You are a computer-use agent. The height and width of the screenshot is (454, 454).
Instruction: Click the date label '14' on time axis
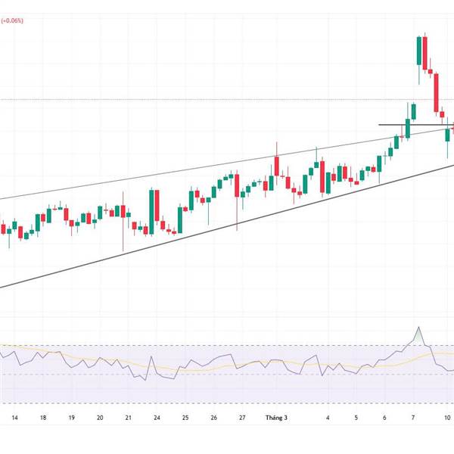(x=15, y=418)
